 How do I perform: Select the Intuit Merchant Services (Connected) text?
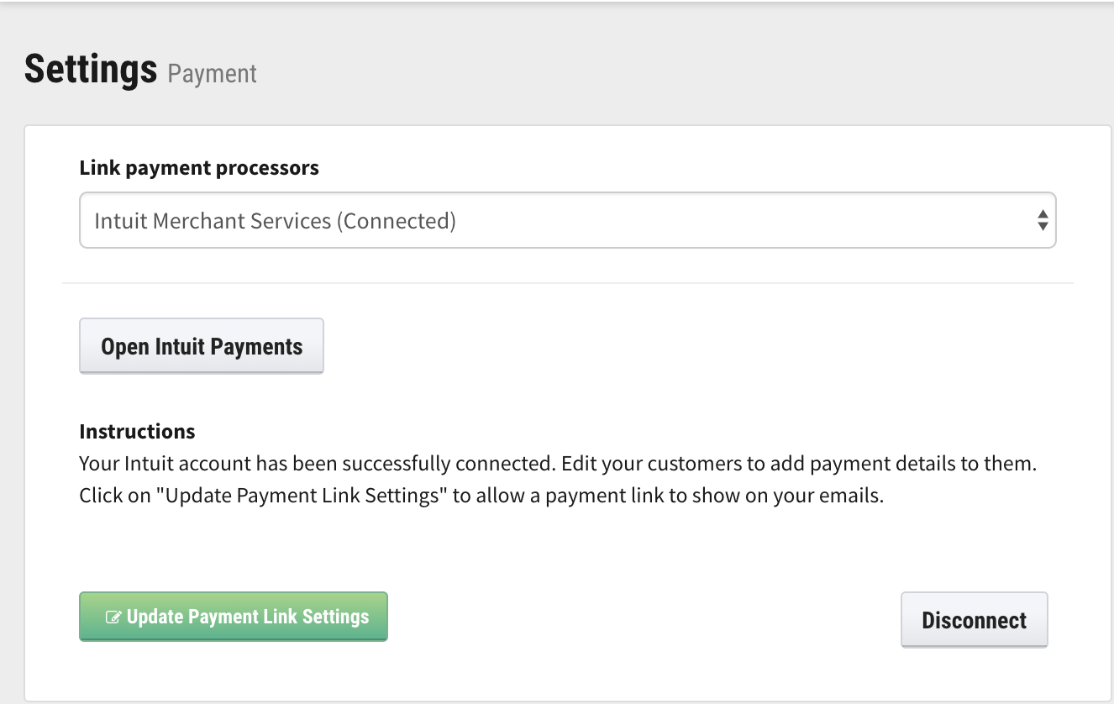coord(275,221)
